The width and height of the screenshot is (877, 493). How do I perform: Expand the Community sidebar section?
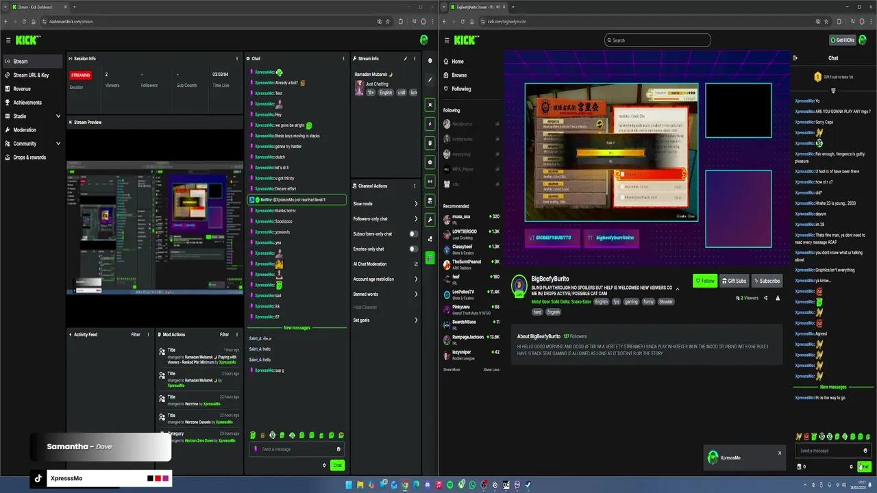pyautogui.click(x=32, y=144)
